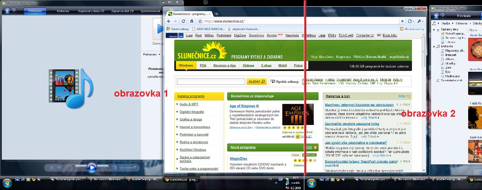Click the Age of Empires III title link
Image resolution: width=482 pixels, height=190 pixels.
pos(244,106)
